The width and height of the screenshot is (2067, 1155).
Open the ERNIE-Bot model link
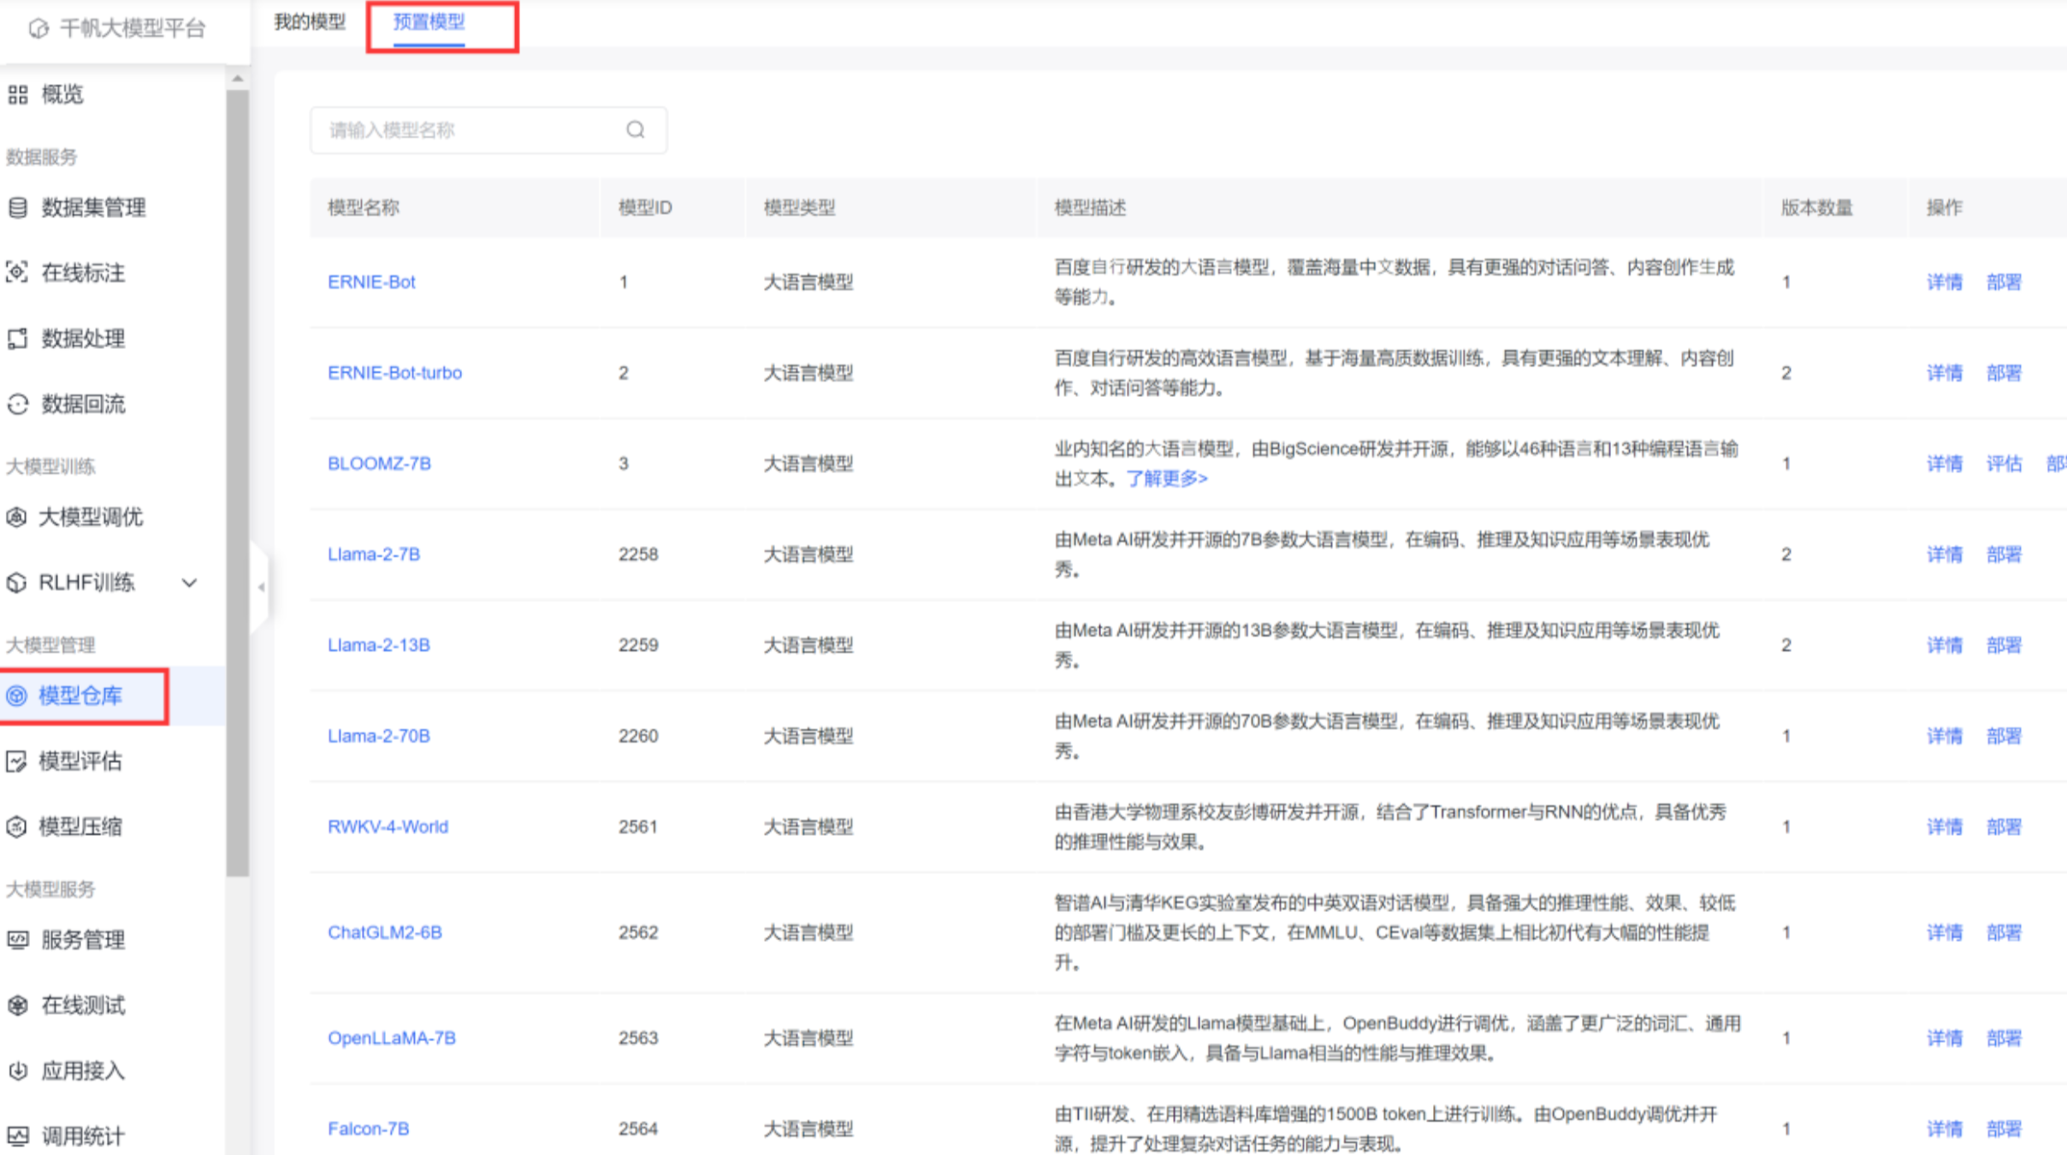coord(371,281)
